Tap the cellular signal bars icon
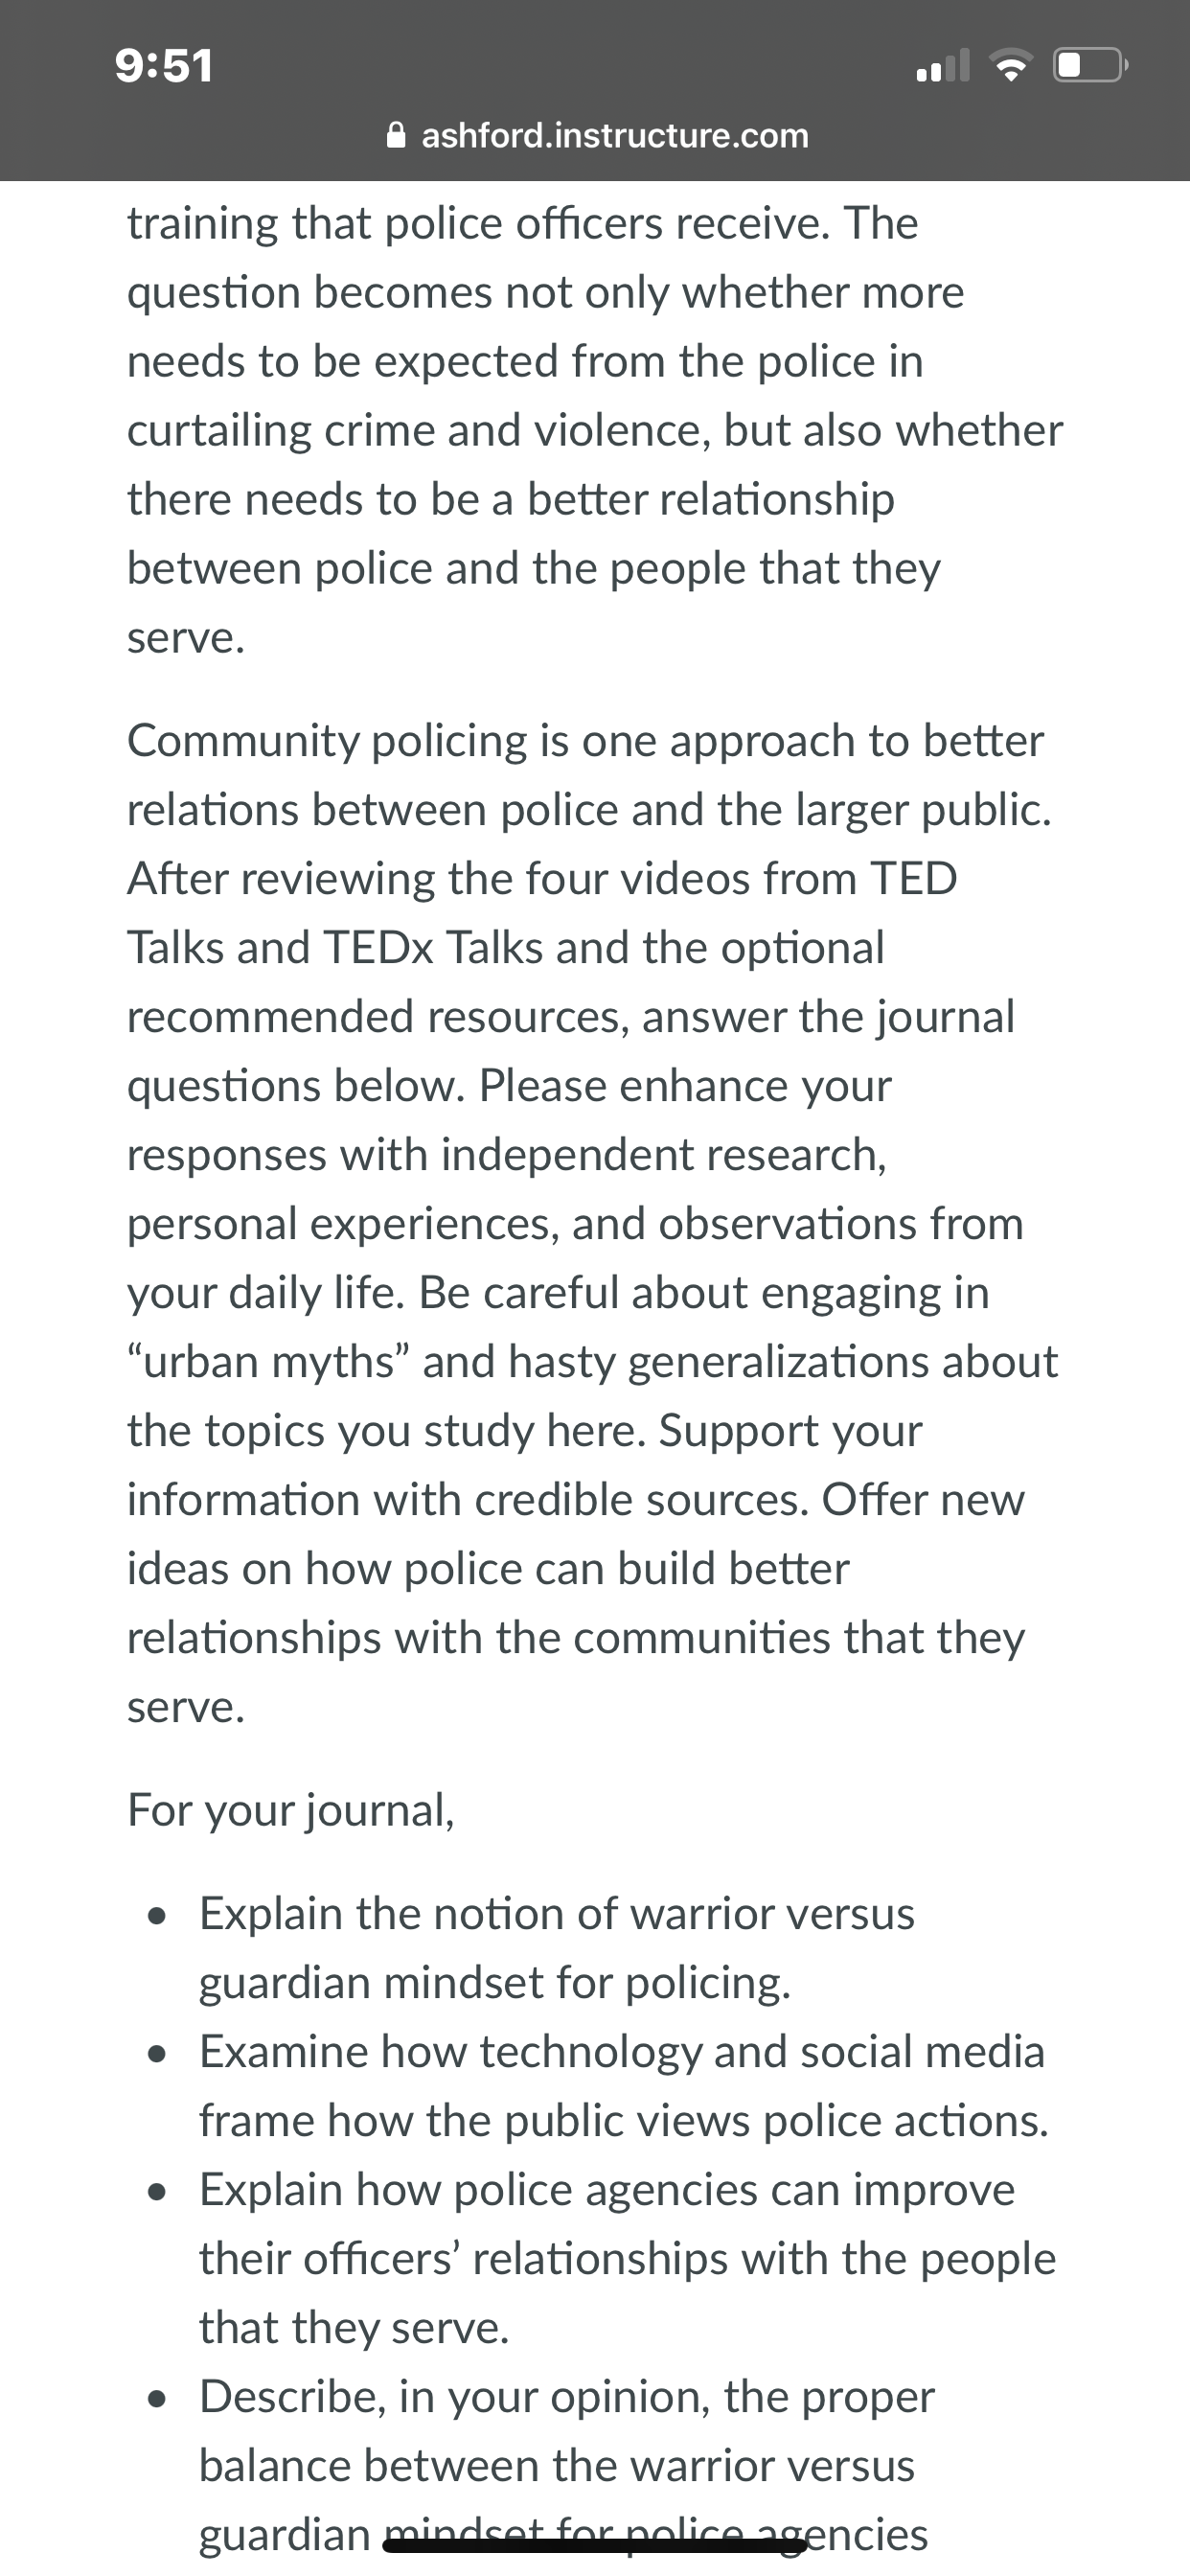 pyautogui.click(x=943, y=66)
